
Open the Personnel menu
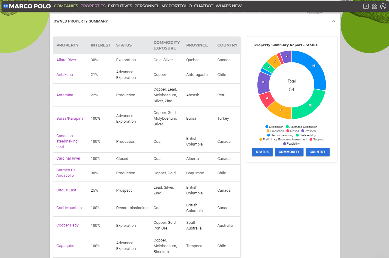pyautogui.click(x=147, y=6)
